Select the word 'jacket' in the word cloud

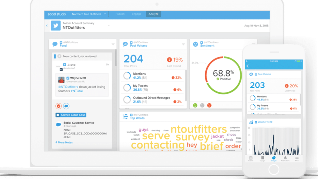point(217,136)
